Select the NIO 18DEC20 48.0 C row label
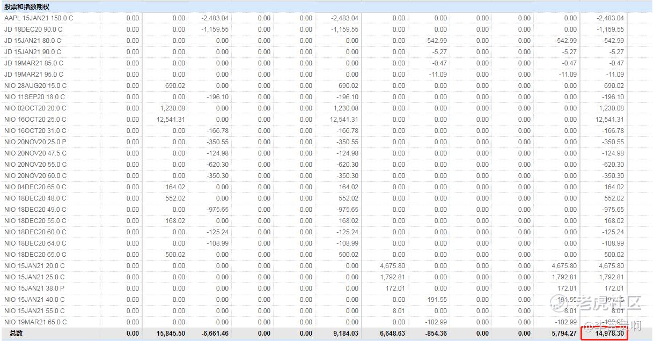This screenshot has width=654, height=341. pyautogui.click(x=35, y=198)
